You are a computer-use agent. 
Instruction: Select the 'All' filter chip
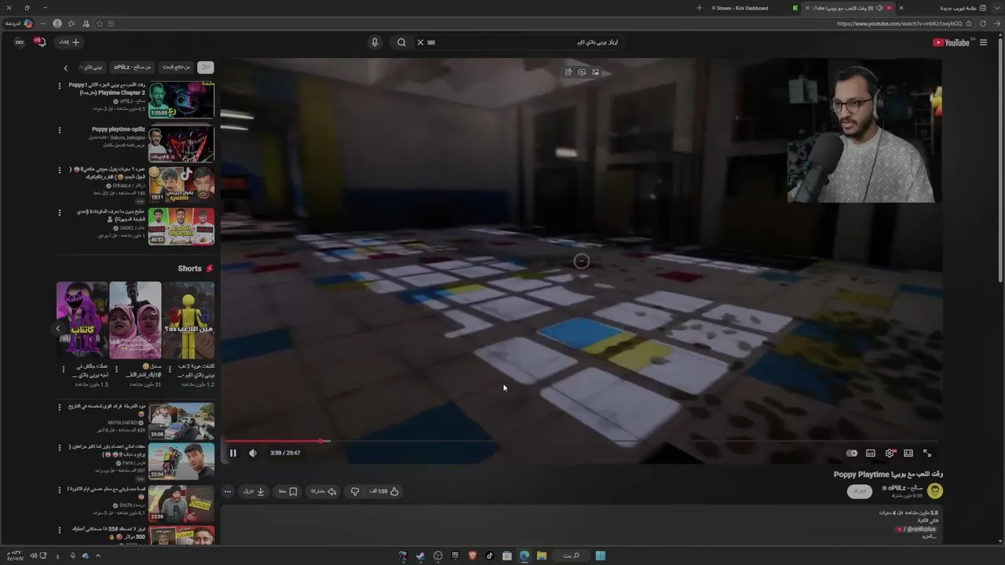(x=206, y=67)
